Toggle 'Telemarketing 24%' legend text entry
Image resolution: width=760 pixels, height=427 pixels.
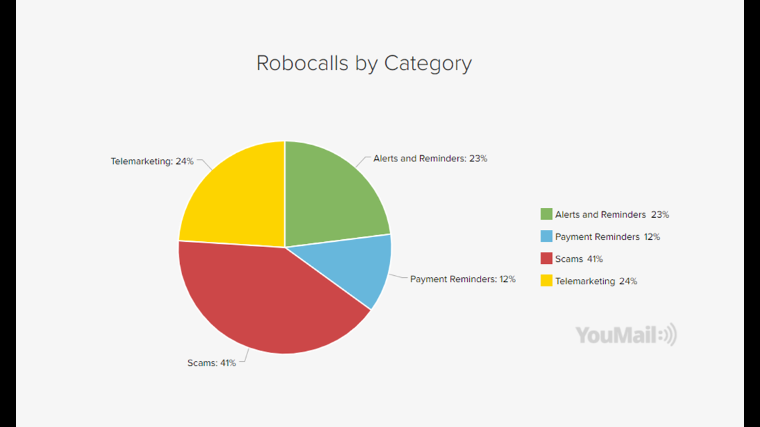click(x=596, y=281)
